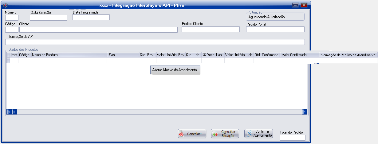Viewport: 378px width, 144px height.
Task: Click the Cliente name field
Action: point(98,30)
